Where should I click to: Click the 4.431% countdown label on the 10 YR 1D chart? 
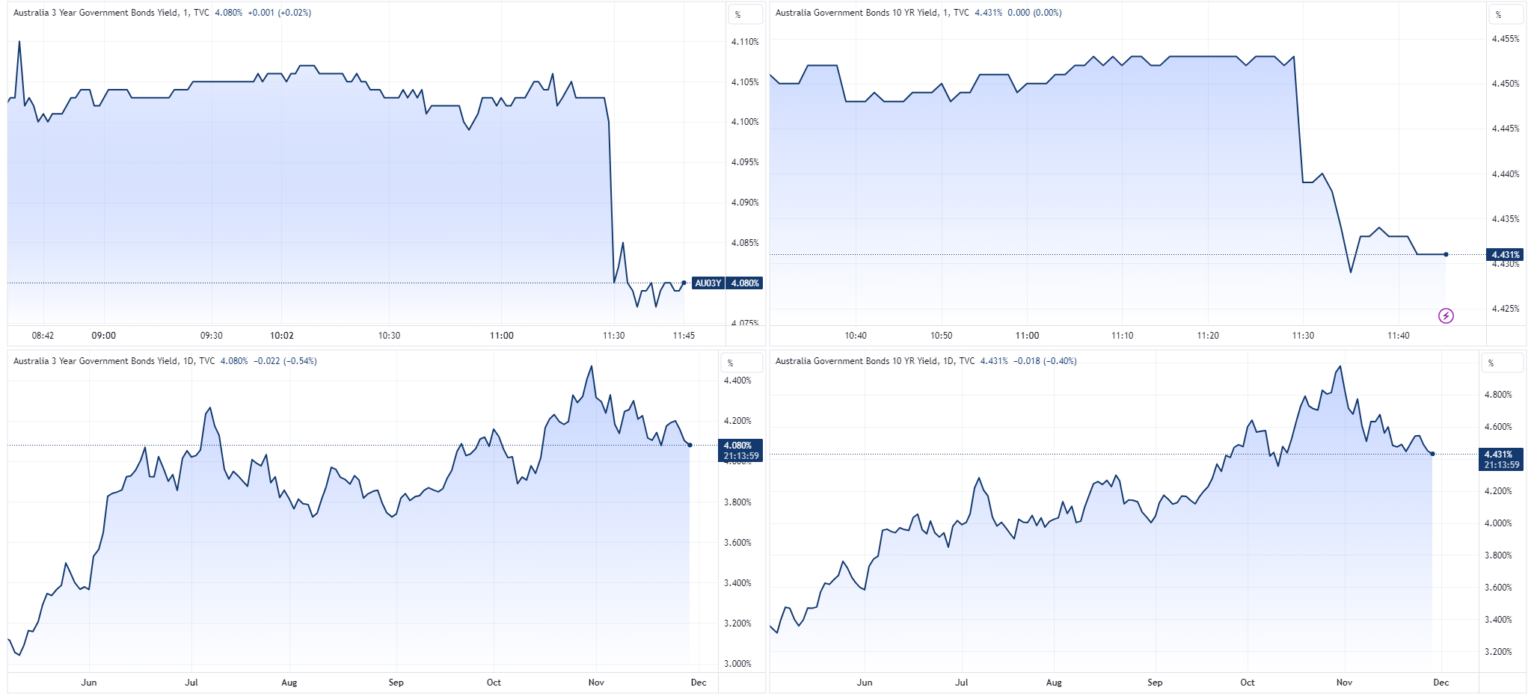click(x=1501, y=459)
